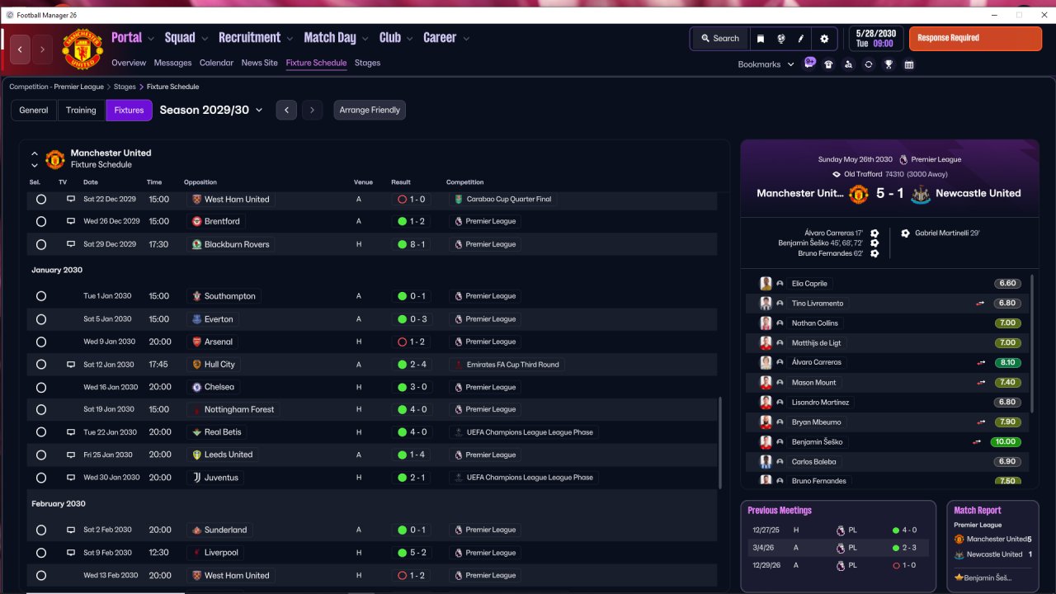Navigate back with the header back arrow
1056x594 pixels.
(x=21, y=49)
